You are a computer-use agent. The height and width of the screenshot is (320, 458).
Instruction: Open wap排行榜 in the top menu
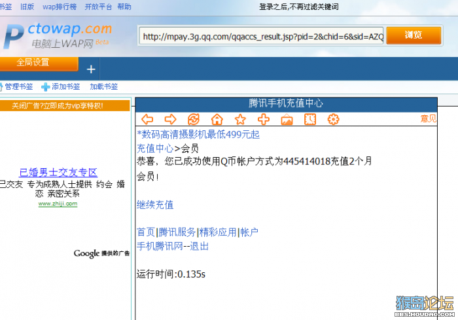coord(60,7)
